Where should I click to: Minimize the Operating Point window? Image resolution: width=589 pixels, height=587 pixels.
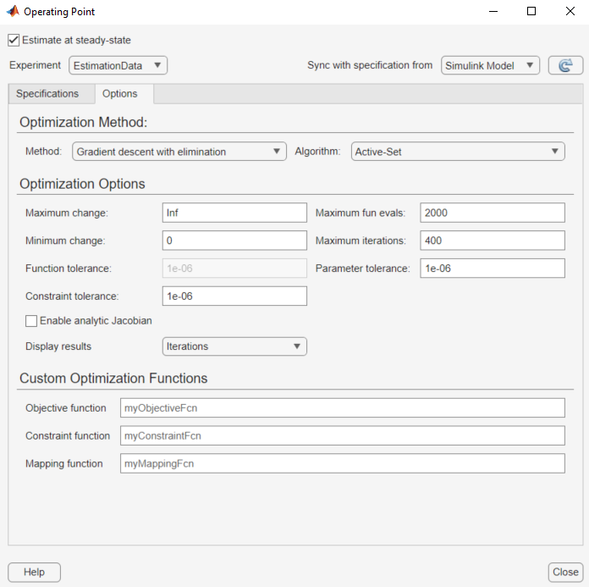tap(493, 12)
